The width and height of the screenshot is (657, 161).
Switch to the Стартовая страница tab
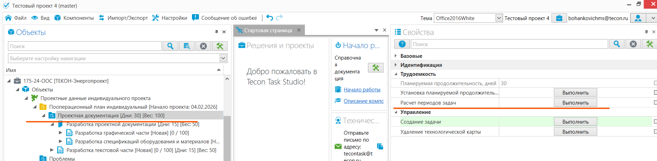click(268, 30)
